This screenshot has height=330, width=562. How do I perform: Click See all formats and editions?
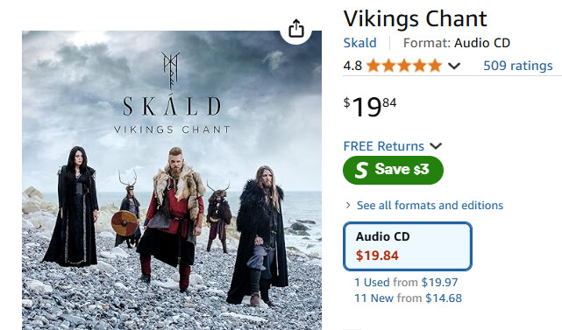coord(430,205)
